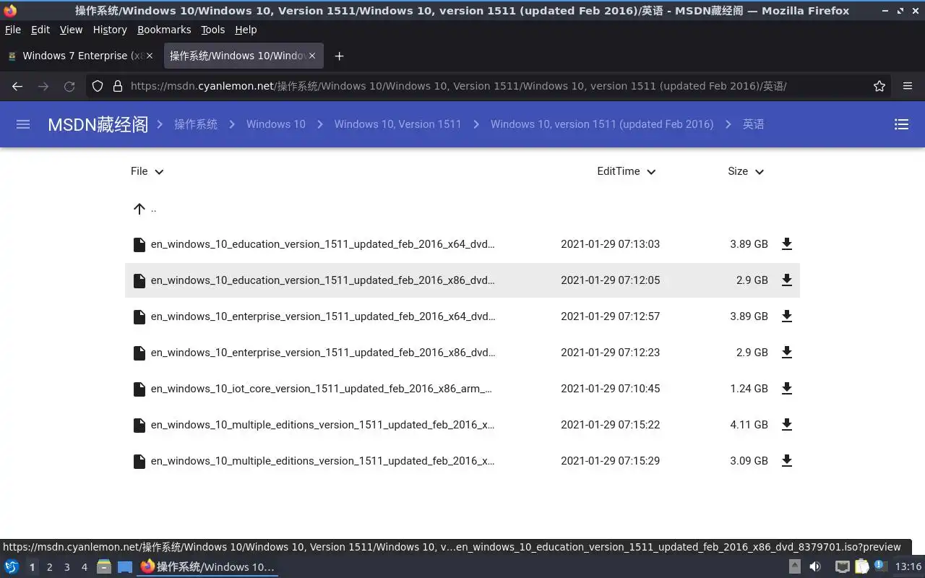
Task: Click file icon of iot_core row
Action: click(139, 389)
